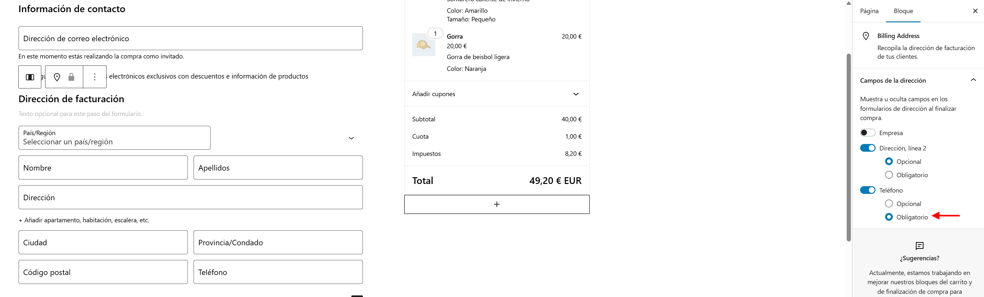Disable the Dirección, línea 2 toggle
The width and height of the screenshot is (984, 297).
(868, 148)
